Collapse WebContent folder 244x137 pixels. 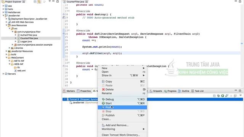point(6,57)
